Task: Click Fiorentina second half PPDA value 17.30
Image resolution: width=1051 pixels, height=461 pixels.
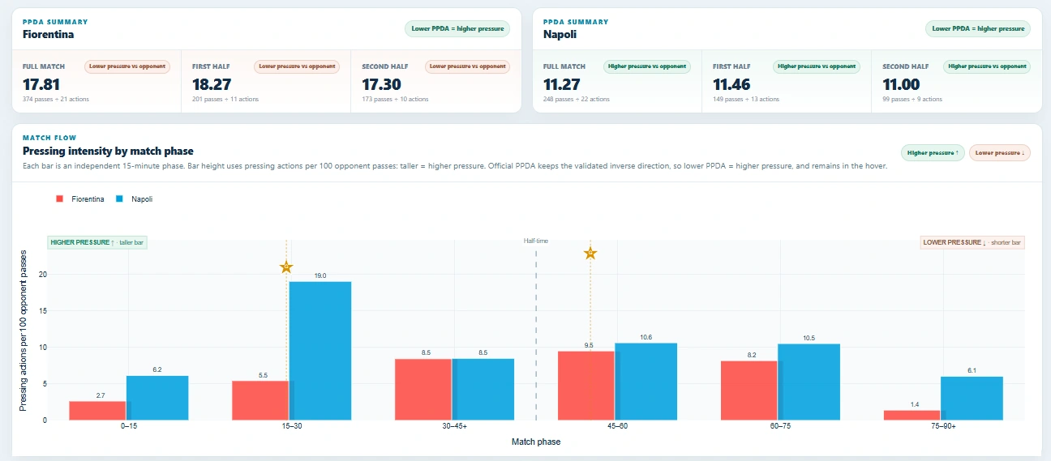Action: click(382, 84)
